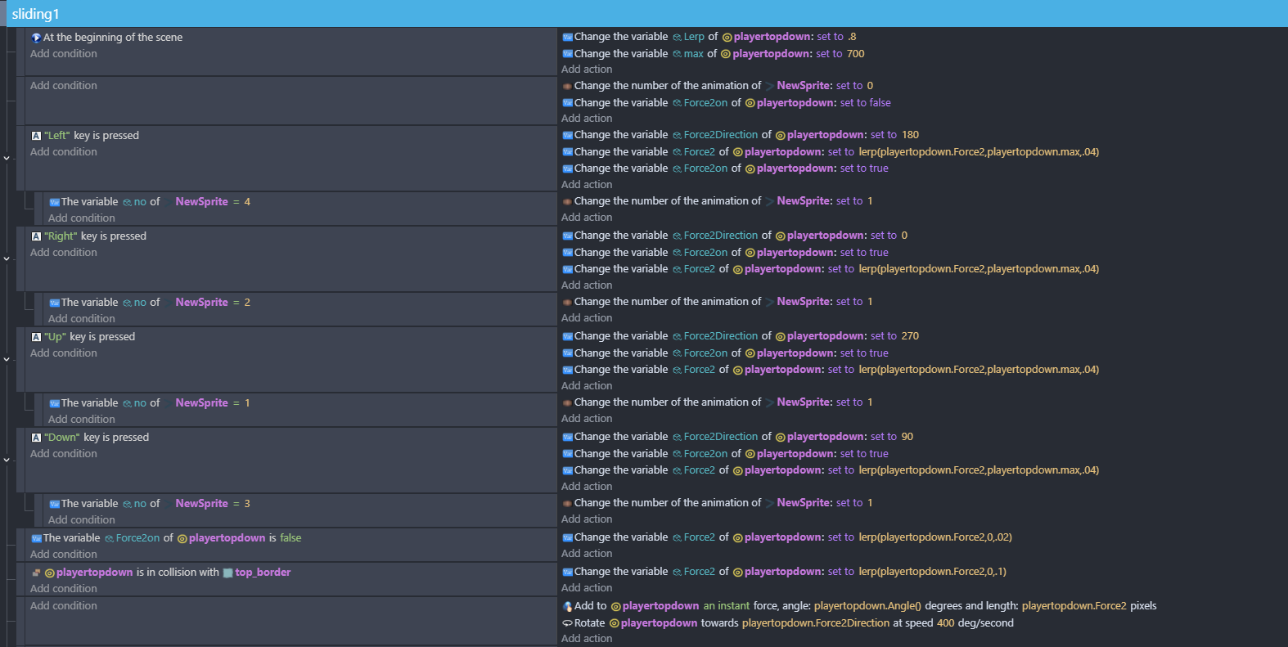The height and width of the screenshot is (647, 1288).
Task: Collapse the "Up" key event sub-events
Action: tap(7, 359)
